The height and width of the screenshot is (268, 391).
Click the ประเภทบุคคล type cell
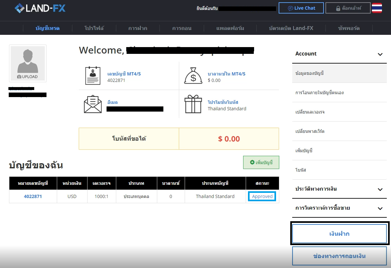point(137,196)
